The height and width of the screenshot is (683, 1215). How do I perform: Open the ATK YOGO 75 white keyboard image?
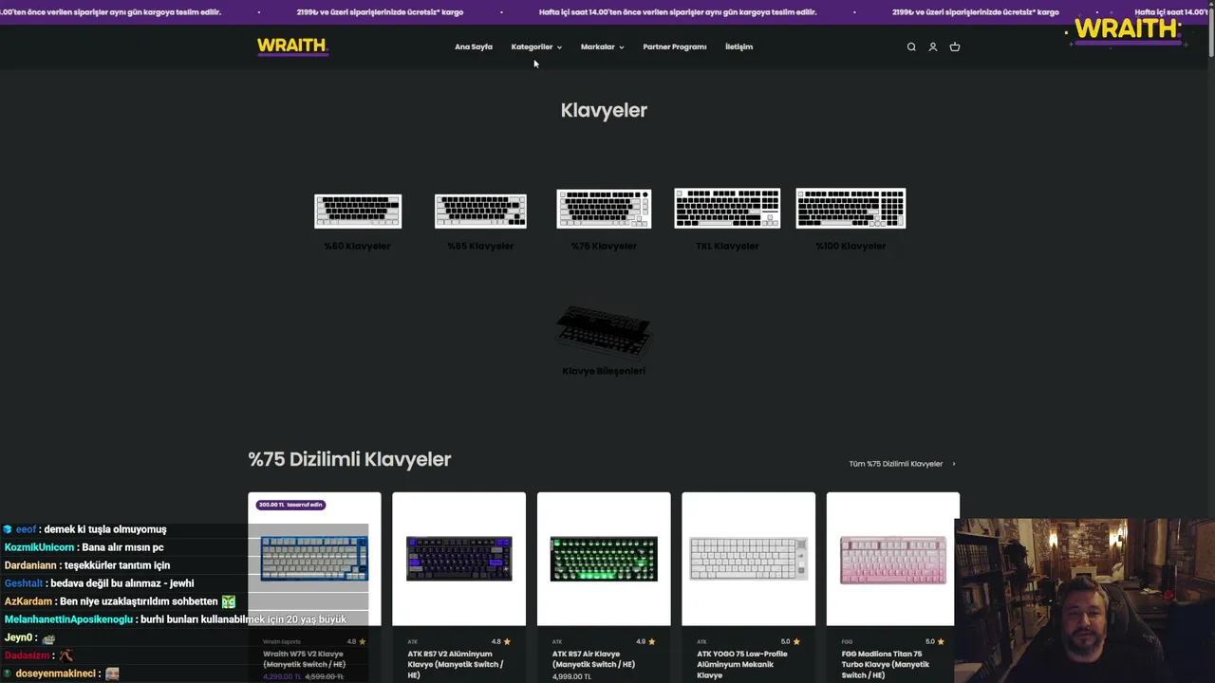point(748,559)
